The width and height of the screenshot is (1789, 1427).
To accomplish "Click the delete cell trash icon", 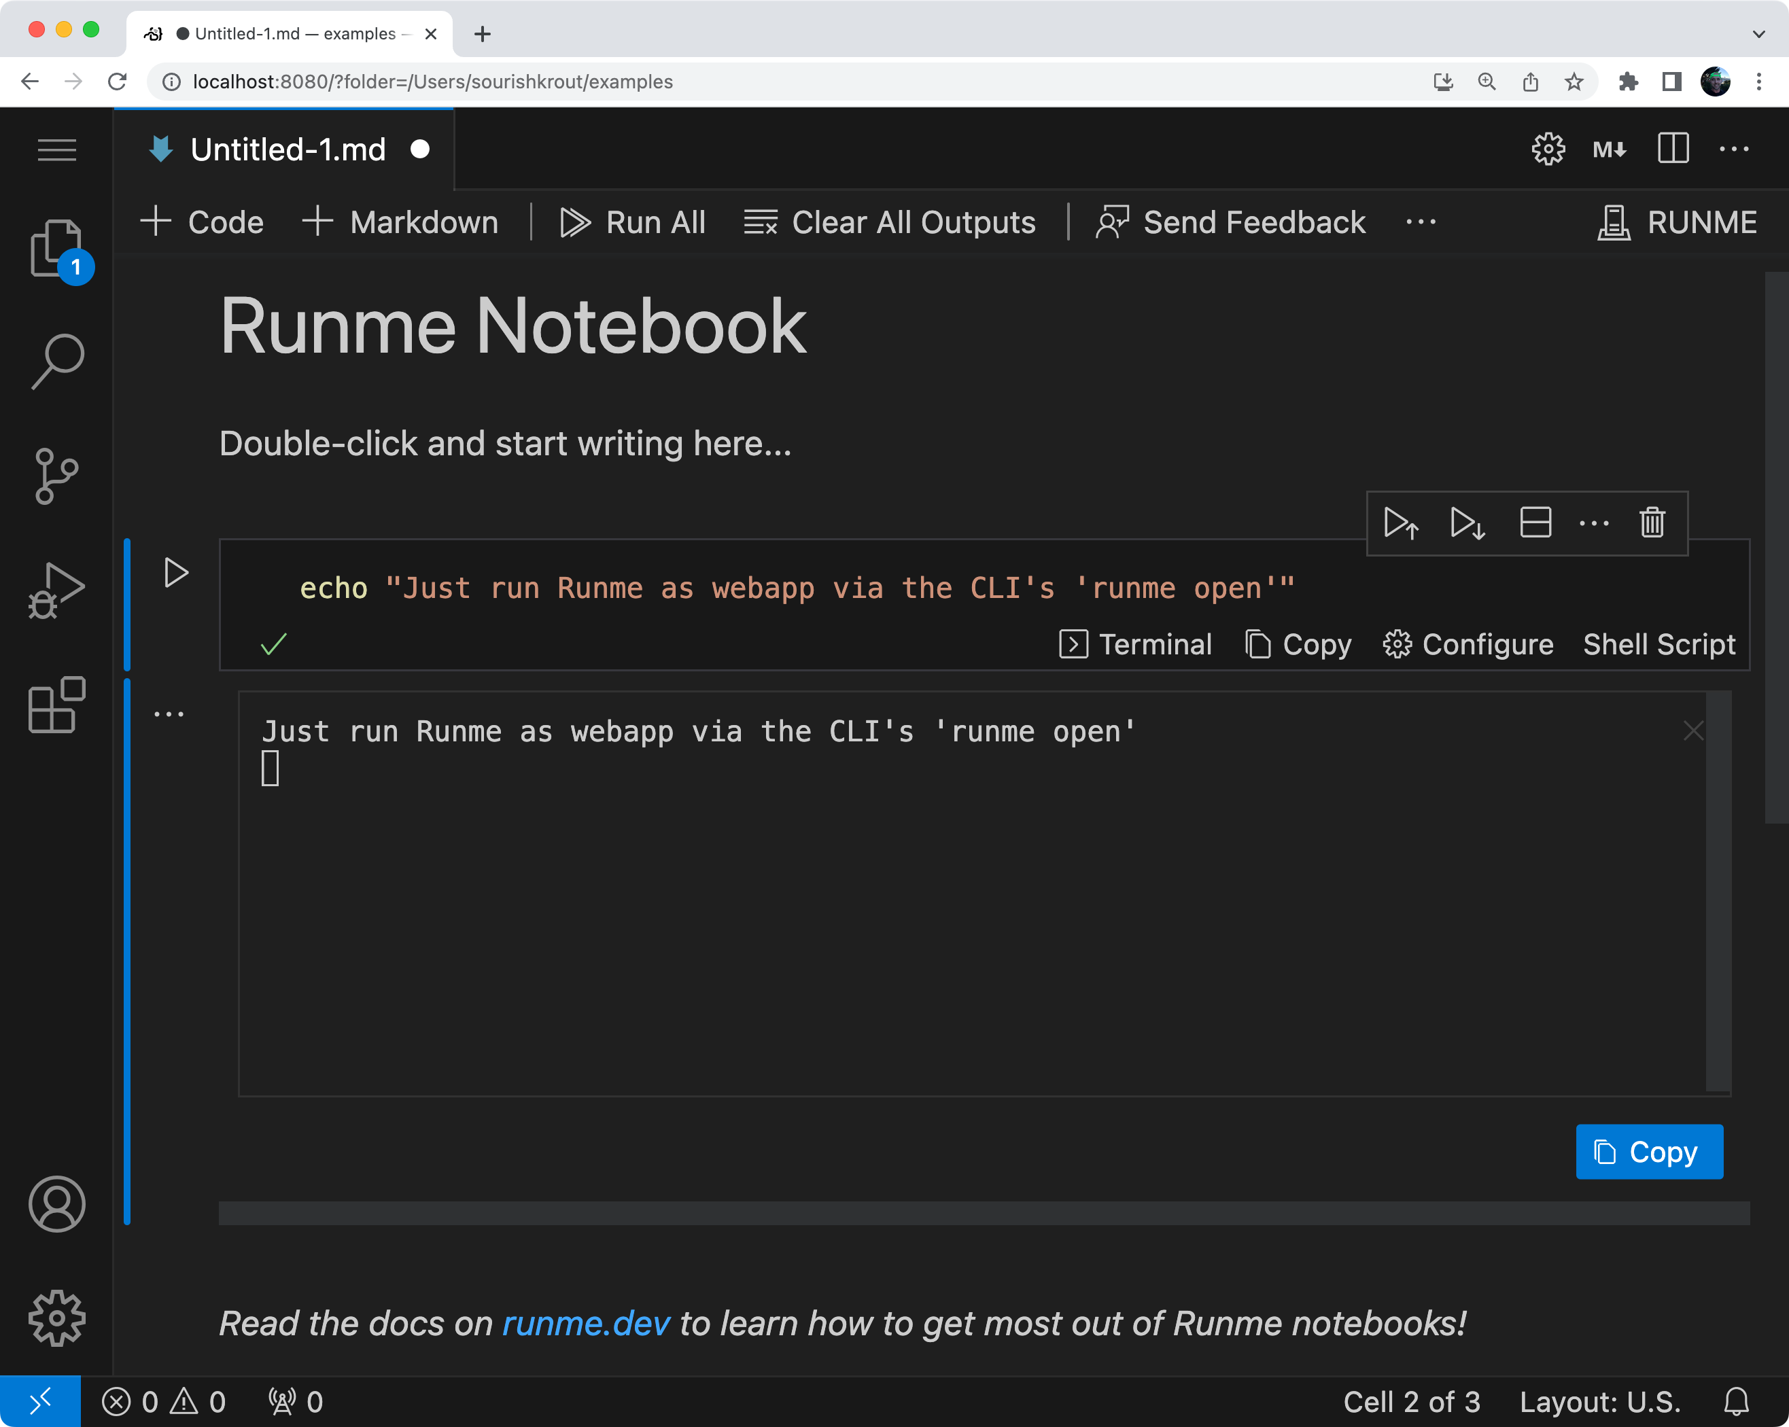I will click(1654, 521).
